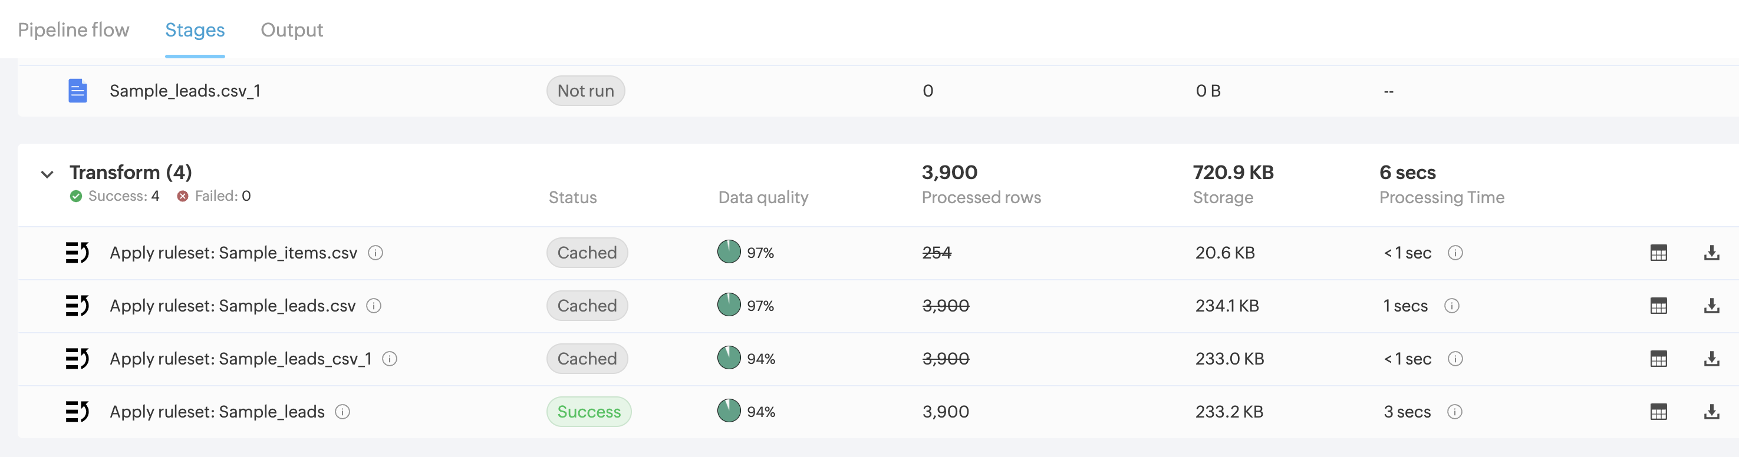Open table preview for Sample_leads.csv ruleset
Screen dimensions: 1739x457
coord(1658,306)
